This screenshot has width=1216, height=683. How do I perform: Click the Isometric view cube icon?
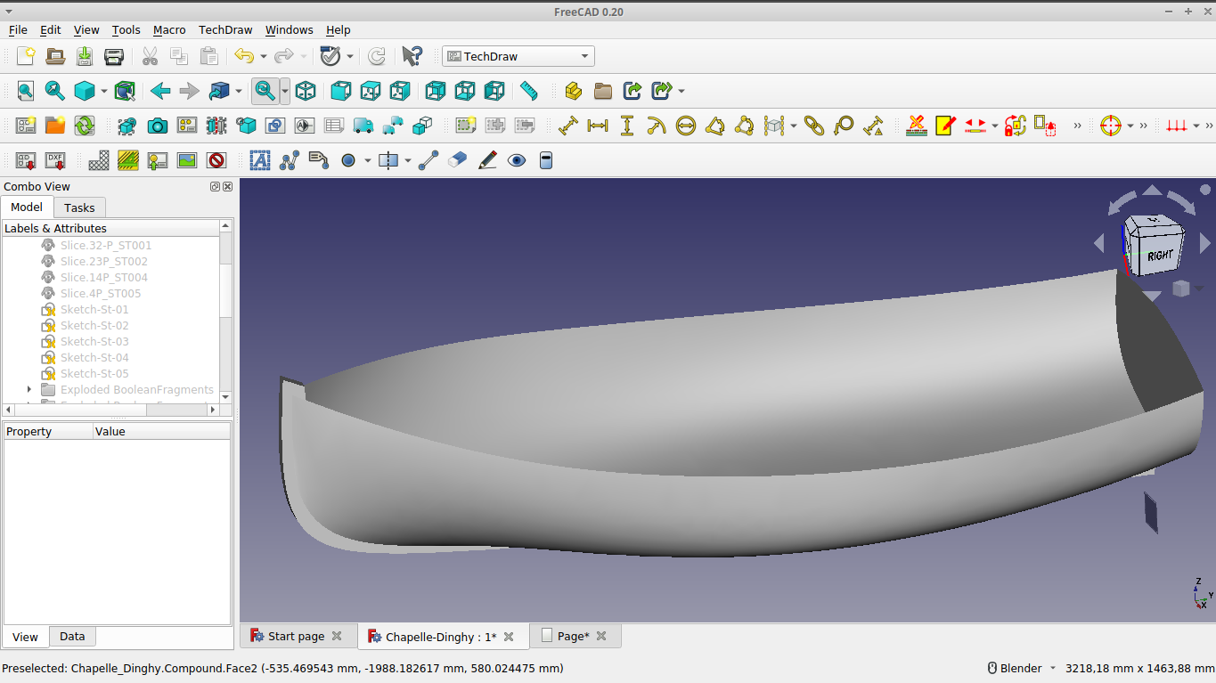point(306,91)
